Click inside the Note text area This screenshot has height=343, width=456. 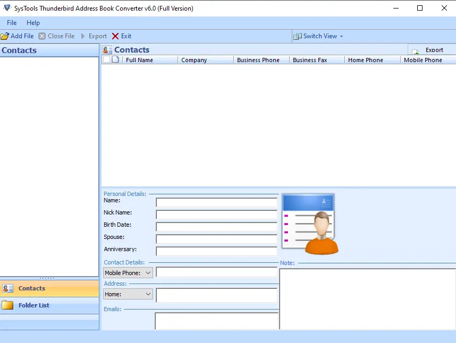pyautogui.click(x=368, y=299)
